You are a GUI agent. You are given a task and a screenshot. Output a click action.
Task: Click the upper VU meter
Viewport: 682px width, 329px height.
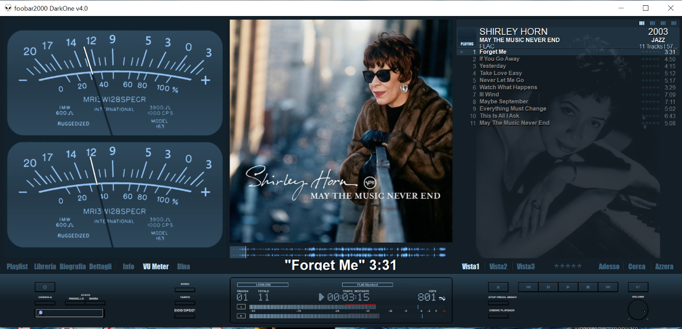click(115, 83)
